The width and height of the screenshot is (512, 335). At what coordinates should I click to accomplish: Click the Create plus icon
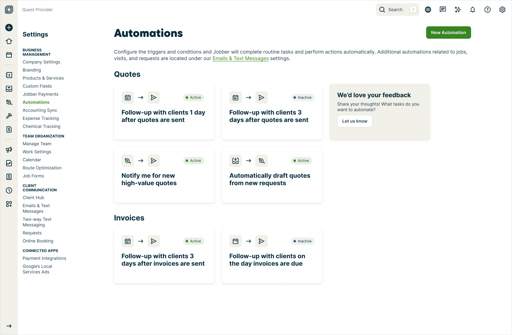[x=9, y=28]
